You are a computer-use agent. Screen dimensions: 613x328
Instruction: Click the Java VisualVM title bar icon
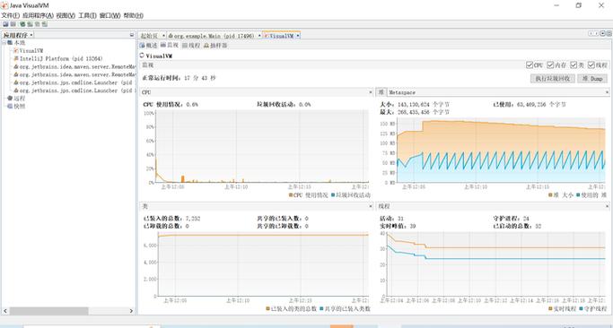coord(4,5)
